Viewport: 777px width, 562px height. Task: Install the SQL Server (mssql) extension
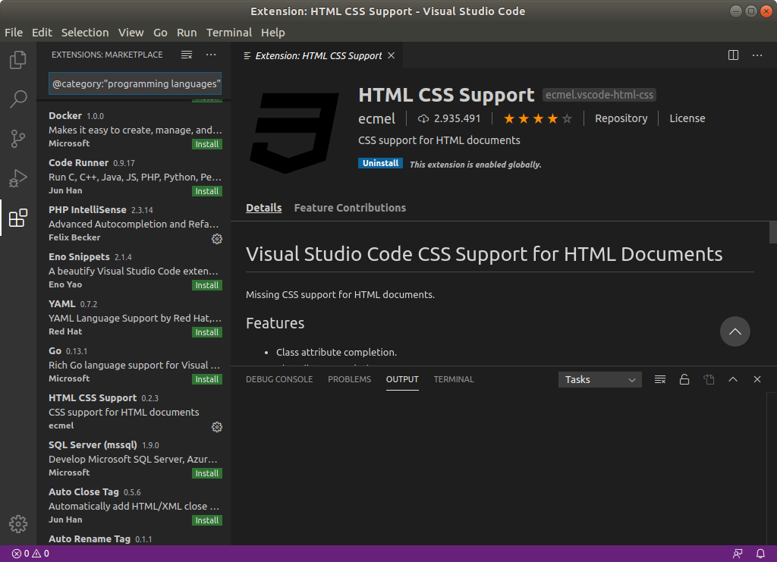point(207,473)
